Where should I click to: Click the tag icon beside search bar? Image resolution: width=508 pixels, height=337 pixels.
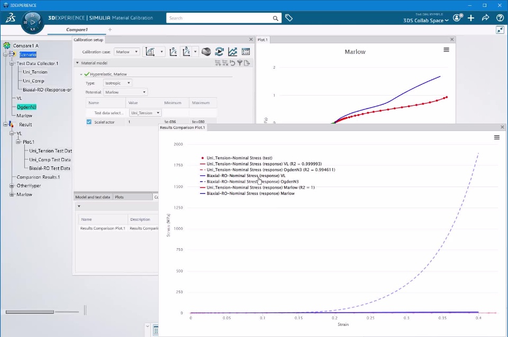pos(289,18)
